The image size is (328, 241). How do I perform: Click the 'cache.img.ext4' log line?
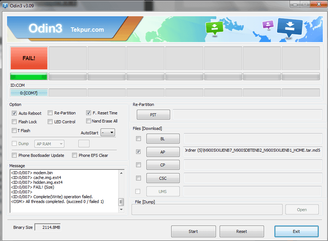36,178
